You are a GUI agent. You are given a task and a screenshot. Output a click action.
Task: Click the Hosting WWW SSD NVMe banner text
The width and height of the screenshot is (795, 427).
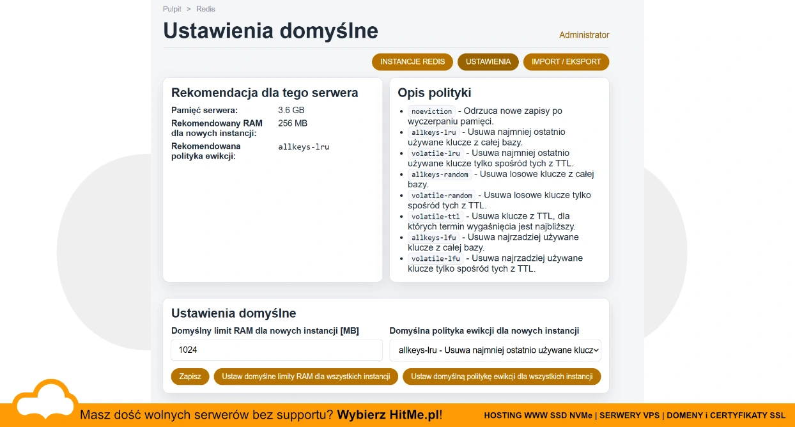538,415
